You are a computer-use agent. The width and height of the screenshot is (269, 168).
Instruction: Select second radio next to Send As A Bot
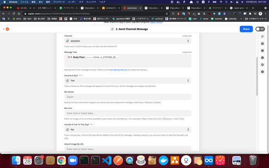click(82, 75)
